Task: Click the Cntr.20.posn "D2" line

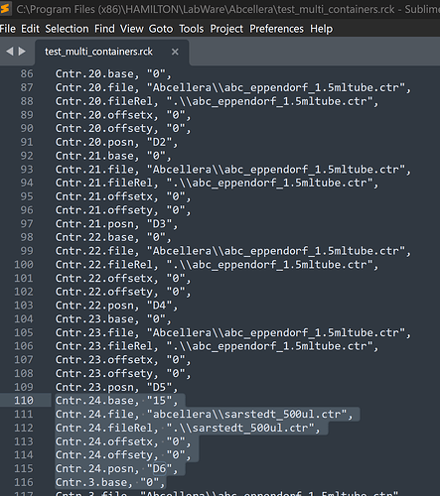Action: click(x=116, y=142)
